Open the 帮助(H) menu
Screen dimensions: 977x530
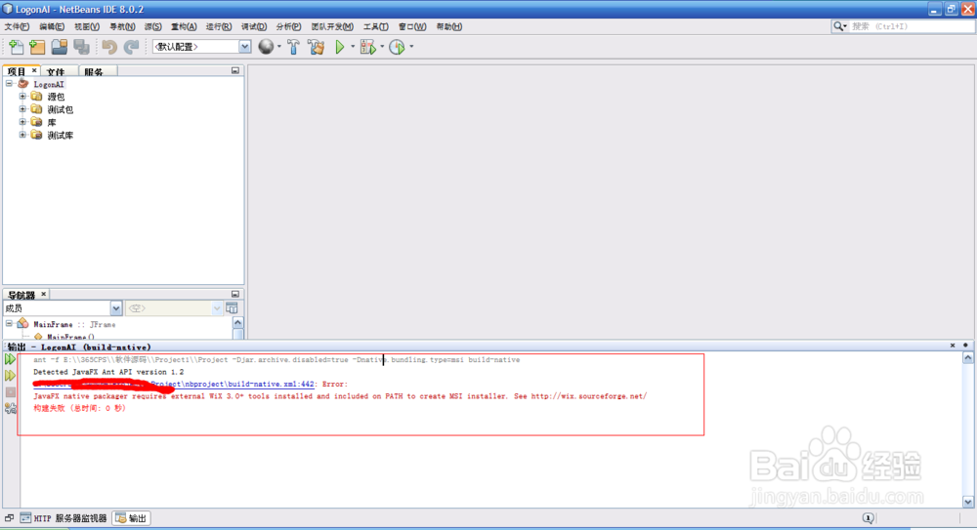click(448, 26)
